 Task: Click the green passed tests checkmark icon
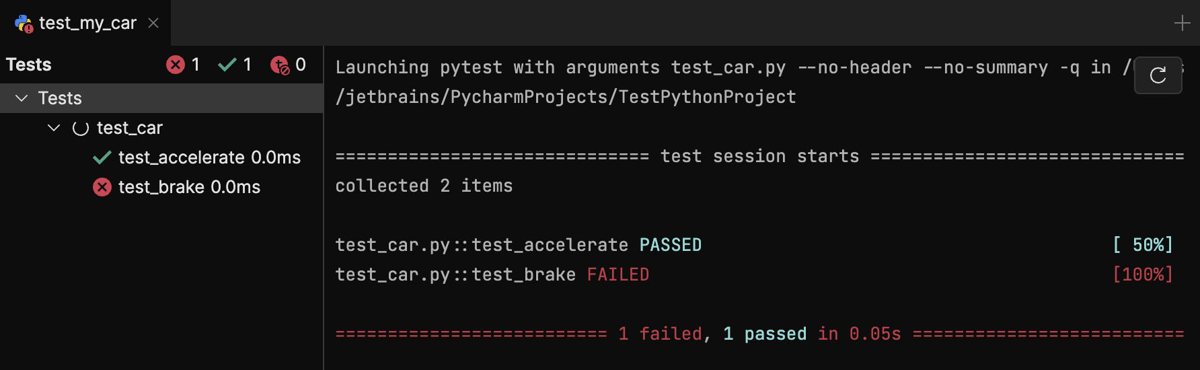click(227, 65)
